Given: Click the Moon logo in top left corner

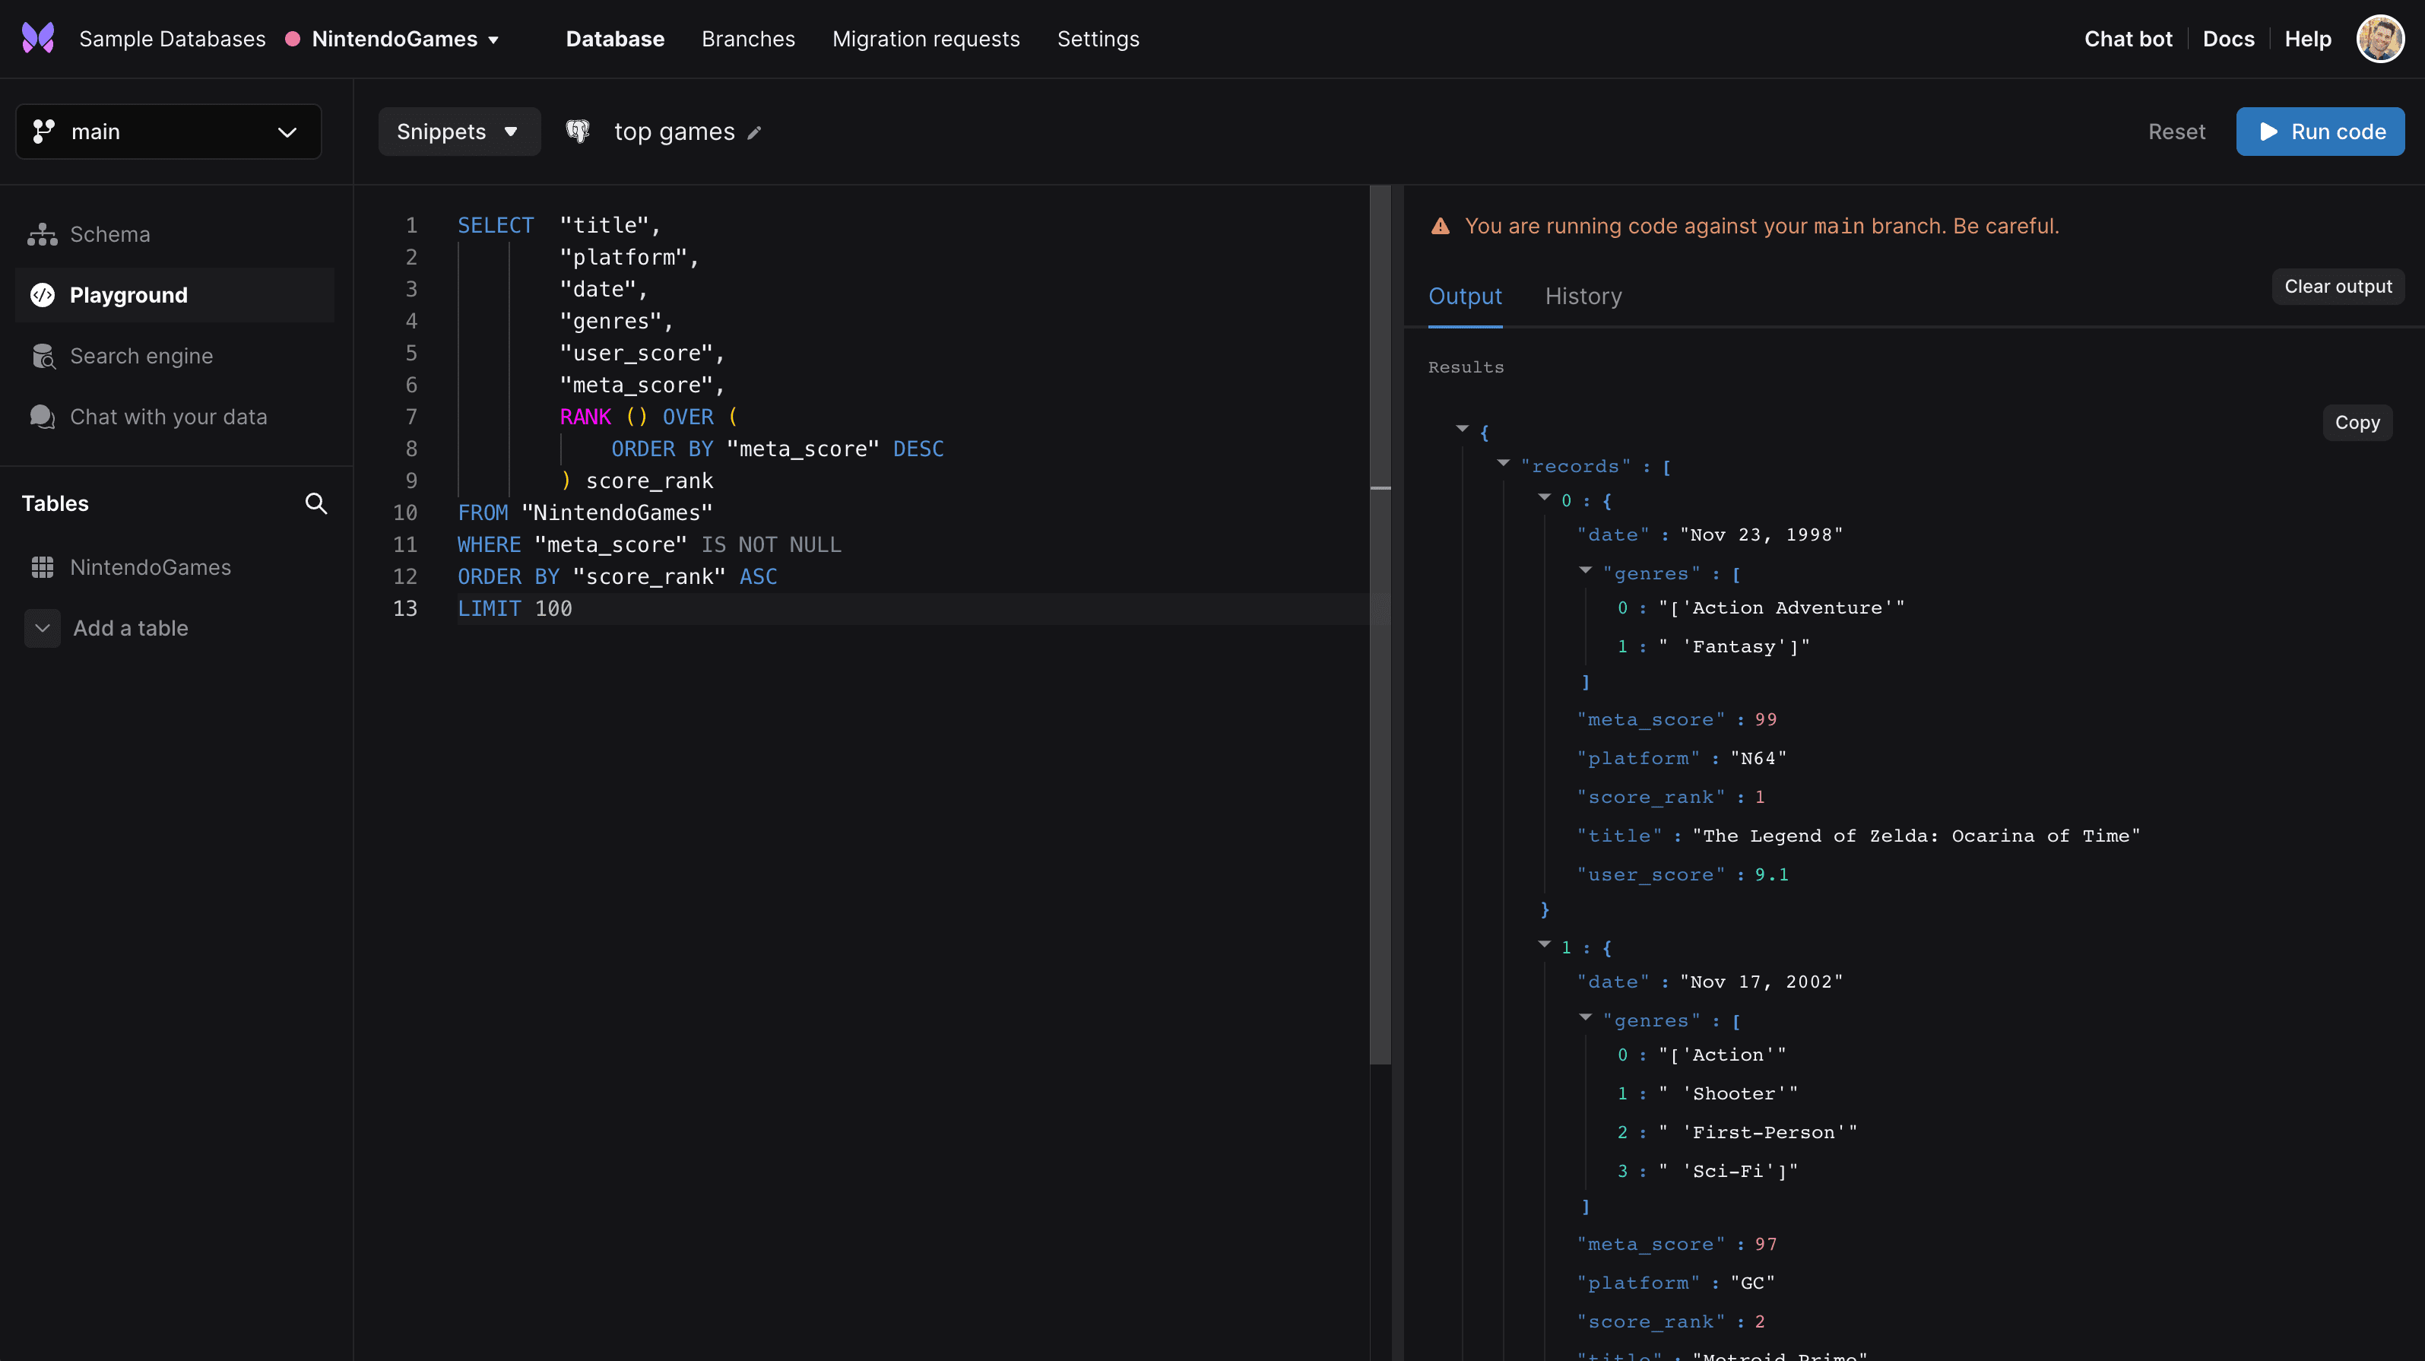Looking at the screenshot, I should tap(36, 38).
